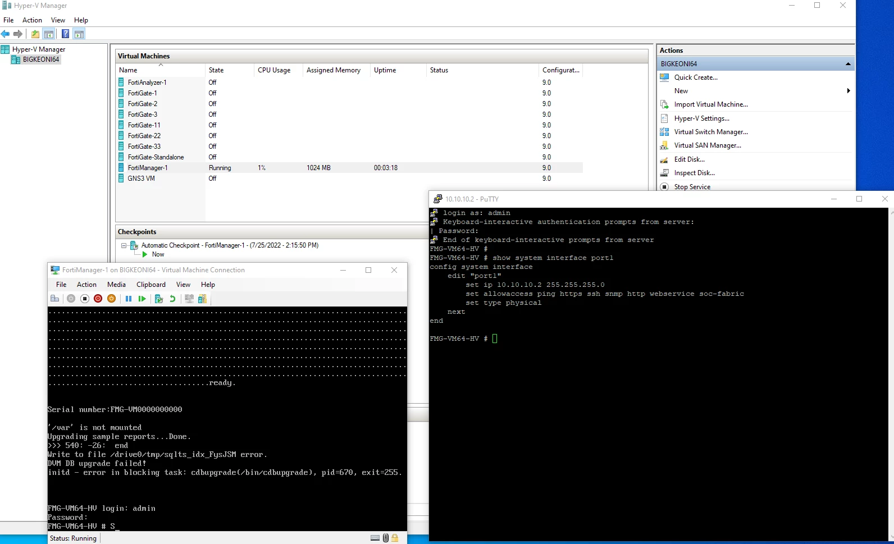Reset the VM with the green play icon
Image resolution: width=894 pixels, height=544 pixels.
point(142,299)
